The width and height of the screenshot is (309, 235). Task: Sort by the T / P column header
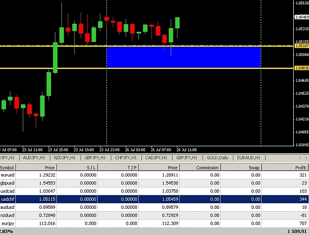coord(119,168)
